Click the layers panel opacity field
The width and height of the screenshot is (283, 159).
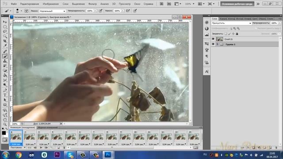274,23
